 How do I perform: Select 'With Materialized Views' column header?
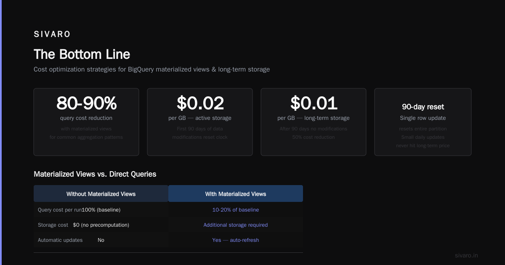pyautogui.click(x=236, y=194)
